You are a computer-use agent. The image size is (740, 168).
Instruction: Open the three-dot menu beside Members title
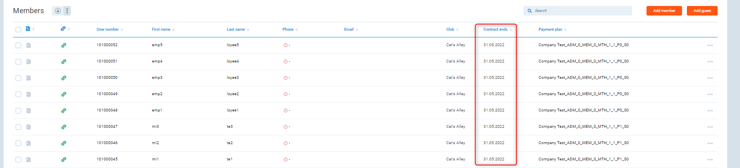click(67, 11)
